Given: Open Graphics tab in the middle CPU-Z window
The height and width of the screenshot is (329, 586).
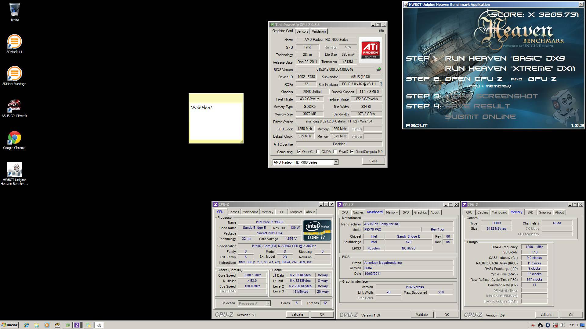Looking at the screenshot, I should (420, 212).
